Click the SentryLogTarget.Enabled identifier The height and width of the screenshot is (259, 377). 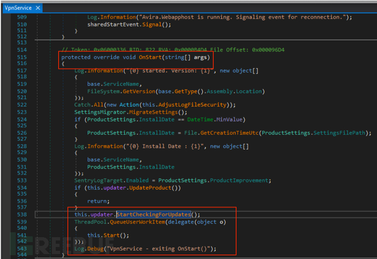(111, 180)
